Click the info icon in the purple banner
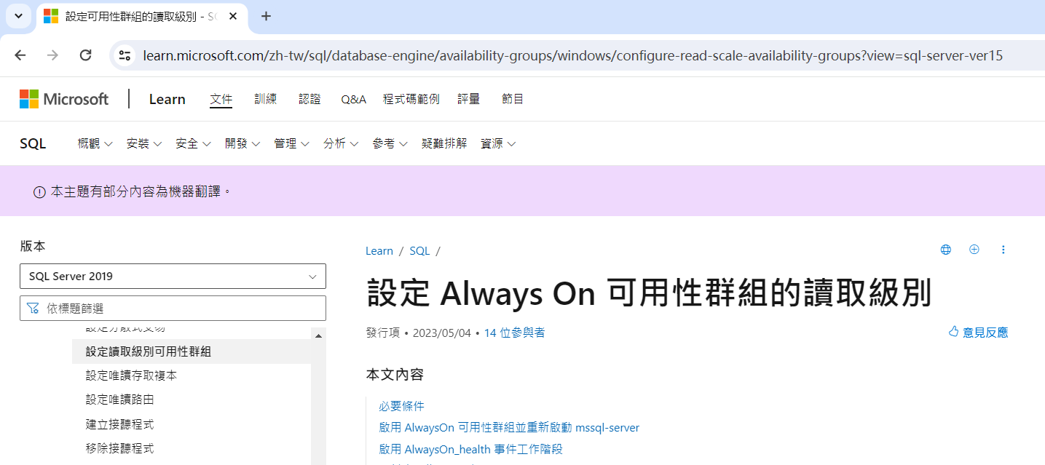This screenshot has height=465, width=1045. click(x=40, y=192)
